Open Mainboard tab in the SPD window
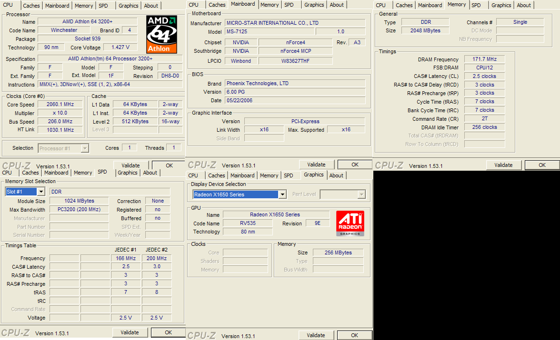Screen dimensions: 560x340 56,173
